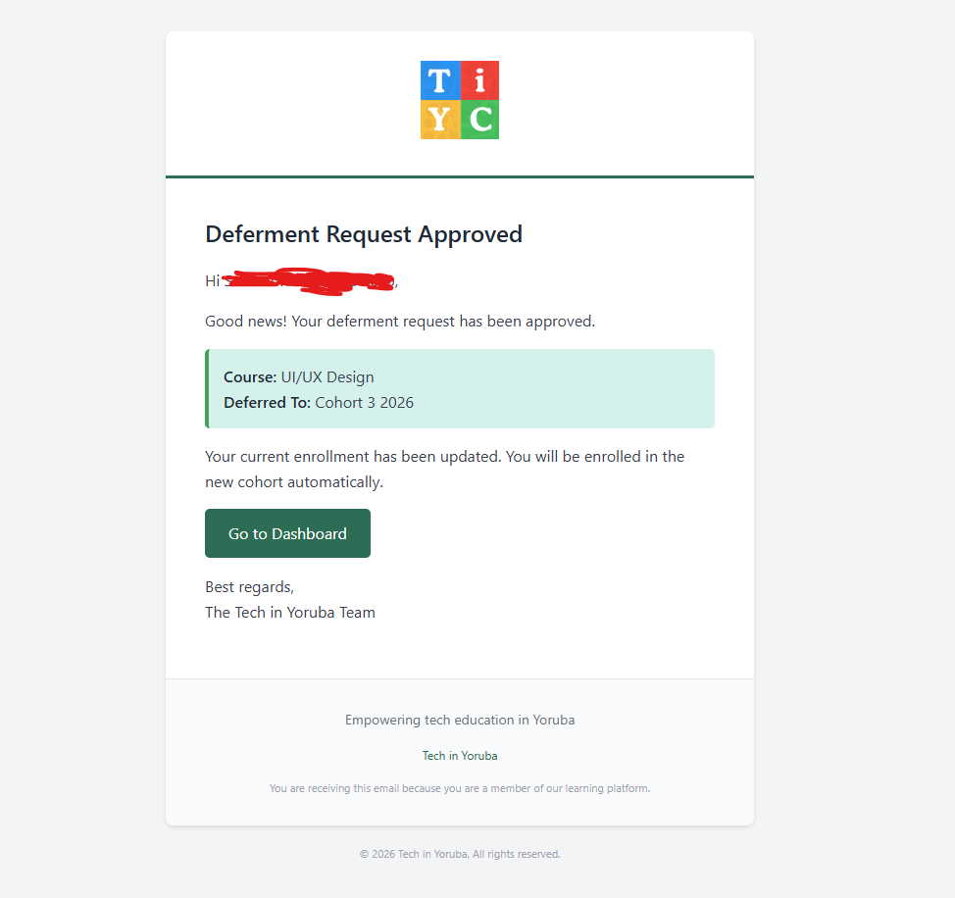Click 'Your current enrollment has been updated' paragraph
The height and width of the screenshot is (898, 955).
444,470
